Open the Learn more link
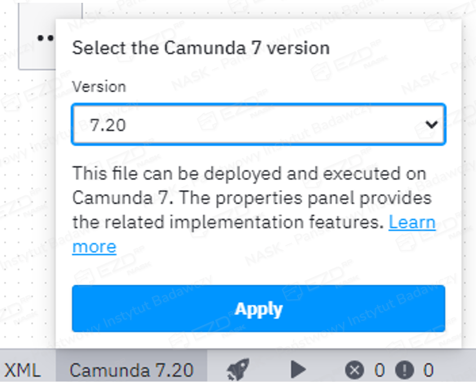476x382 pixels. [412, 223]
